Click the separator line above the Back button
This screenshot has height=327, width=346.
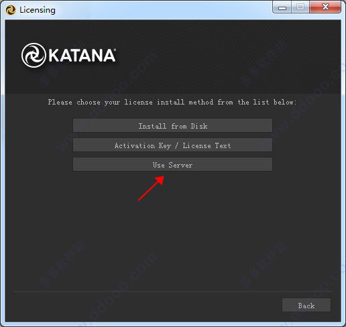point(173,291)
